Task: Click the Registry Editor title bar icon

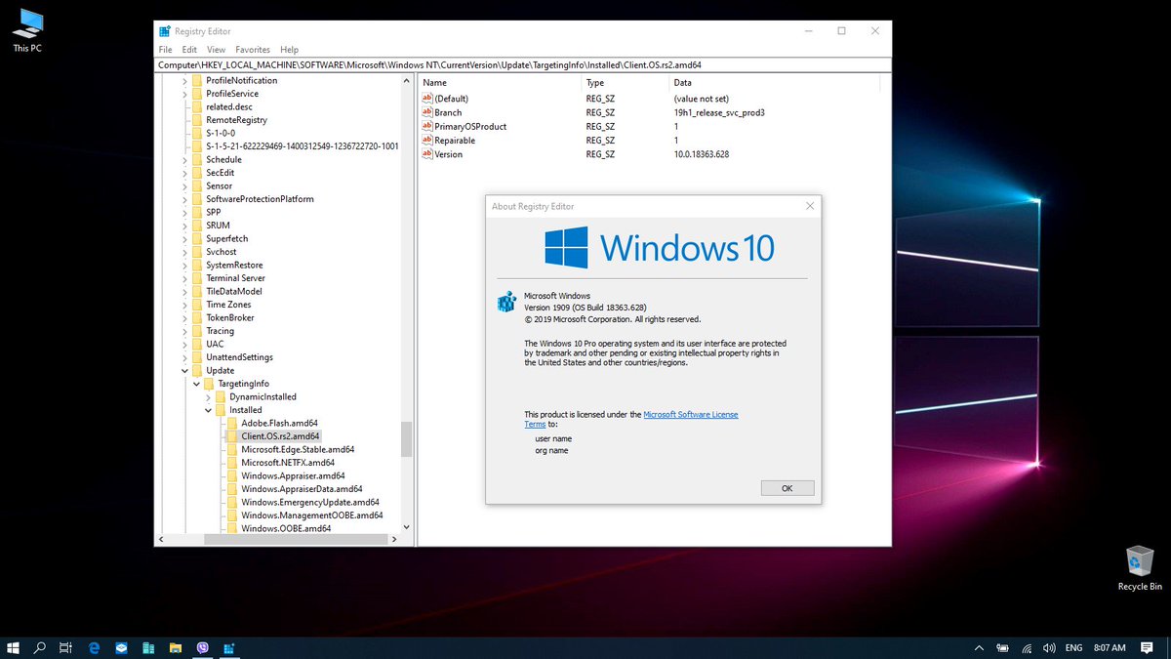Action: pyautogui.click(x=165, y=31)
